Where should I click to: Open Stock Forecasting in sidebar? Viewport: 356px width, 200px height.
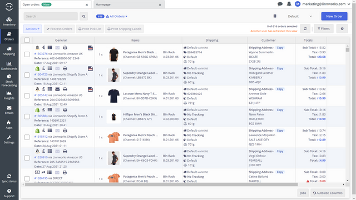[9, 80]
